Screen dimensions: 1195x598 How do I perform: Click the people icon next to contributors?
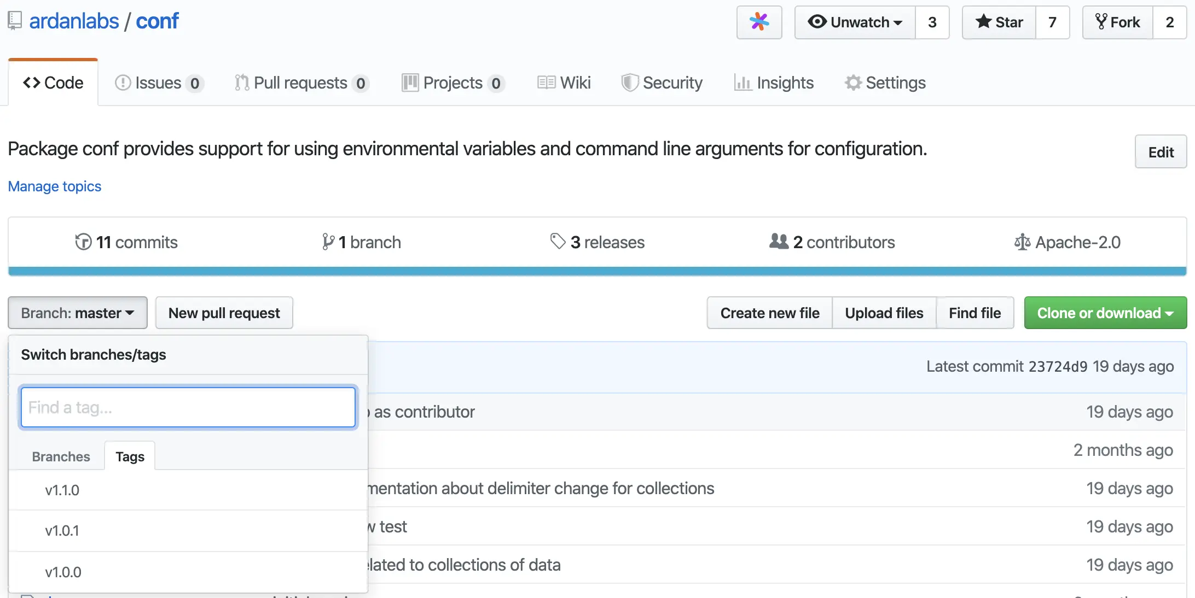click(779, 241)
